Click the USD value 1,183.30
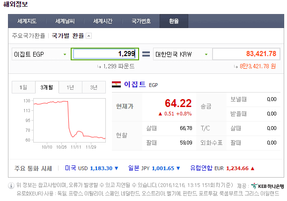The height and width of the screenshot is (201, 287). (x=101, y=168)
